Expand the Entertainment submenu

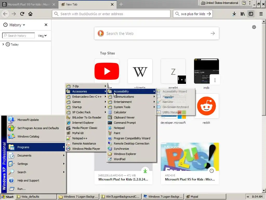[131, 102]
